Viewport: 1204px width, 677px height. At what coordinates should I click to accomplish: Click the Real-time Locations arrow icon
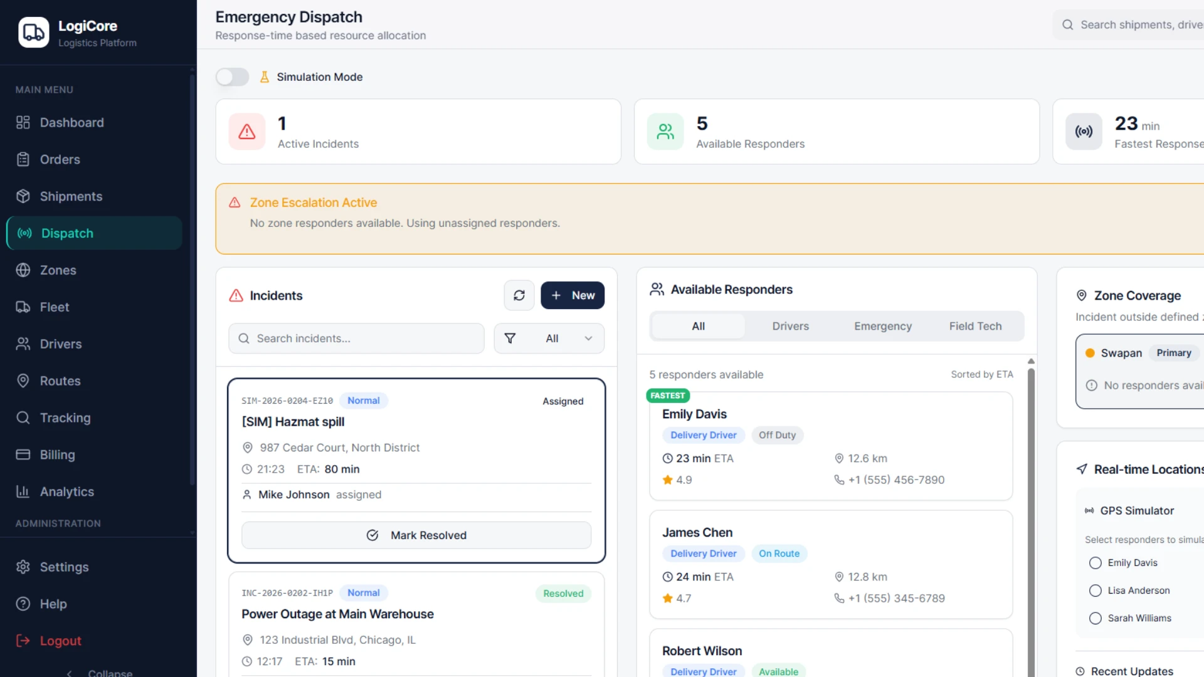point(1081,470)
